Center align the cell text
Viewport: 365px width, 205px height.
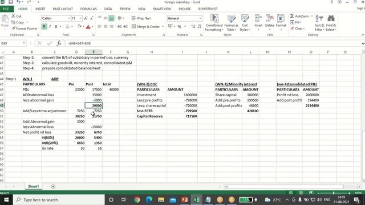(x=106, y=27)
